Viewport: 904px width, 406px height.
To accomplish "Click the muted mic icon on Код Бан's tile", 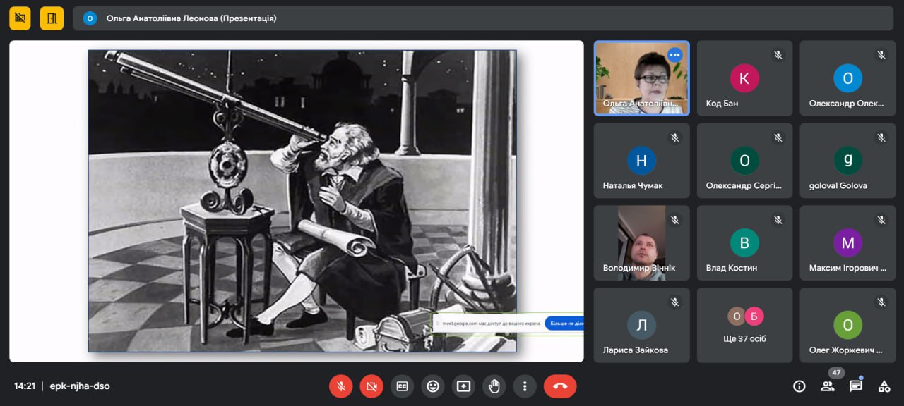I will 778,55.
